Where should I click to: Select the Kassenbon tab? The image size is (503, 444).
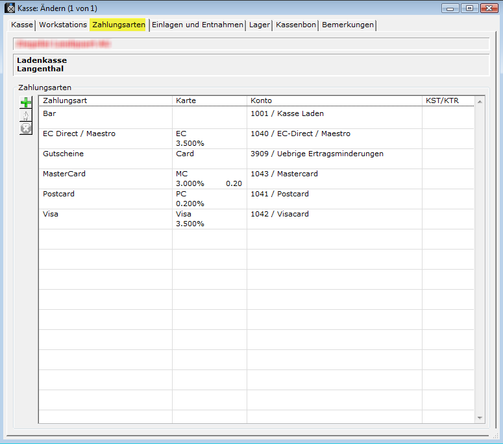click(x=296, y=25)
